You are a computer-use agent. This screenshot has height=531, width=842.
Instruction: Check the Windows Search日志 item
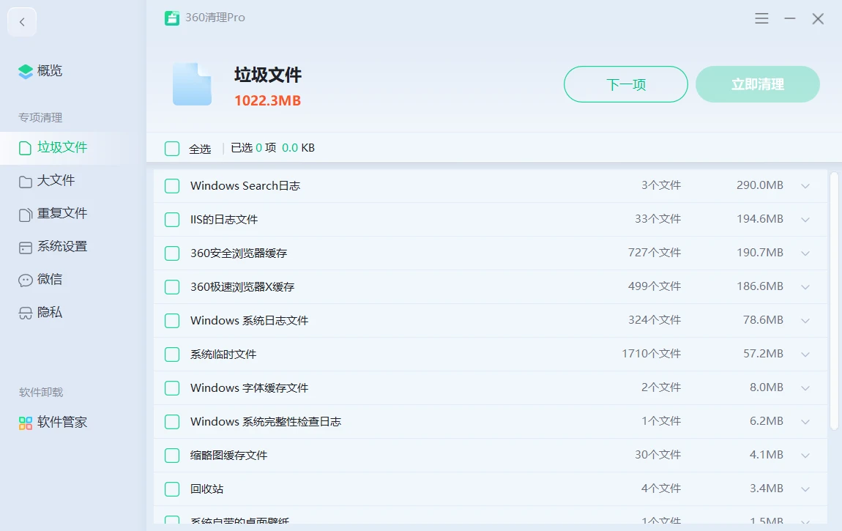[171, 185]
